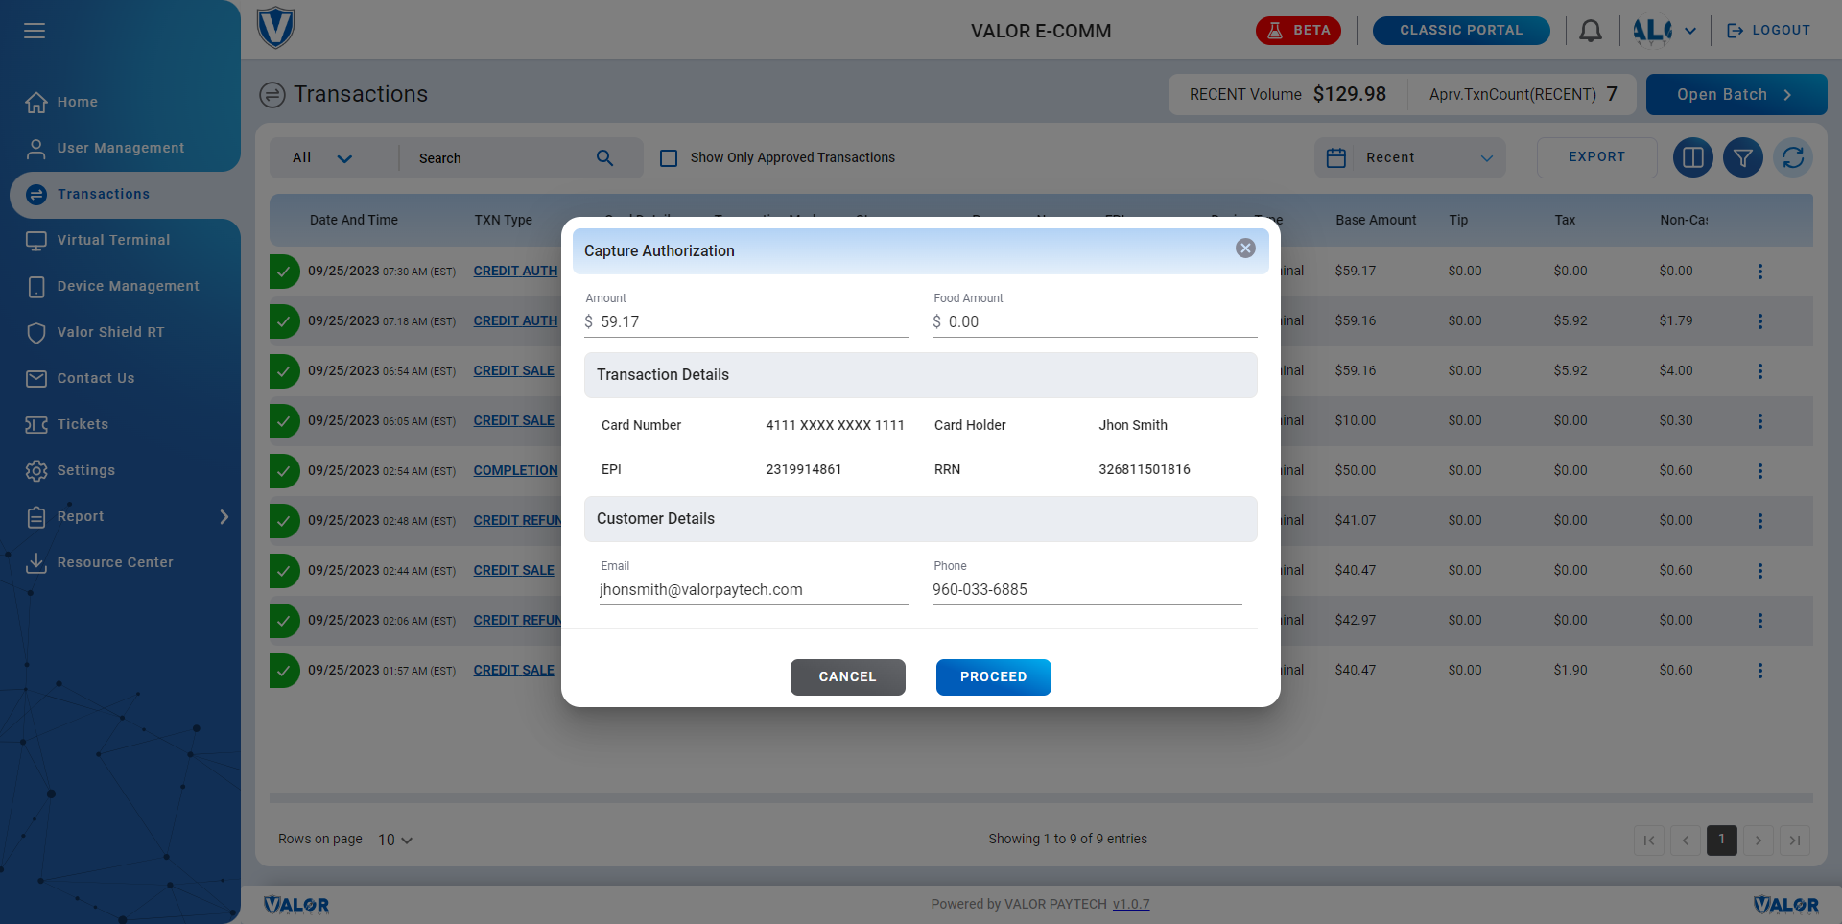Click approved checkmark for 07:30 AM row
1842x924 pixels.
coord(284,272)
